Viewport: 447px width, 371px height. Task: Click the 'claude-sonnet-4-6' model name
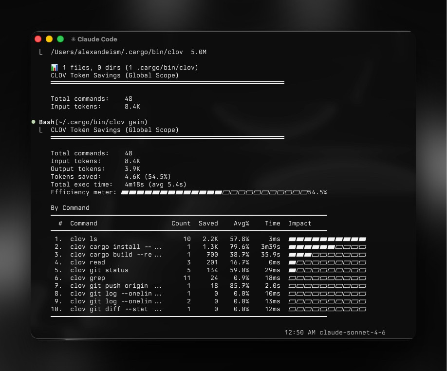[353, 332]
